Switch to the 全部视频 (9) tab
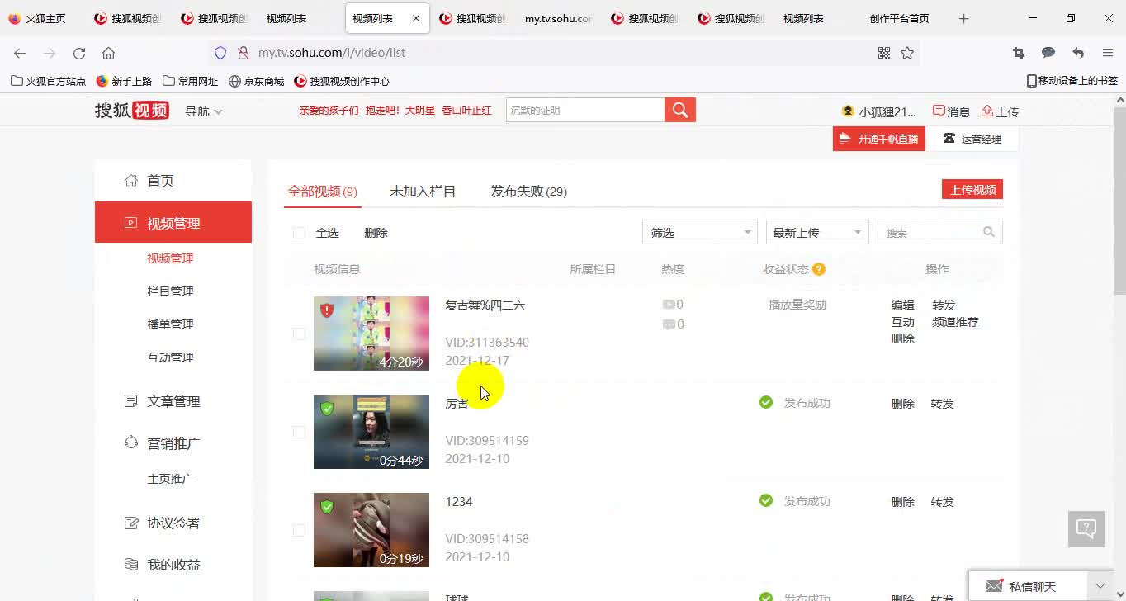The image size is (1126, 601). [x=322, y=192]
